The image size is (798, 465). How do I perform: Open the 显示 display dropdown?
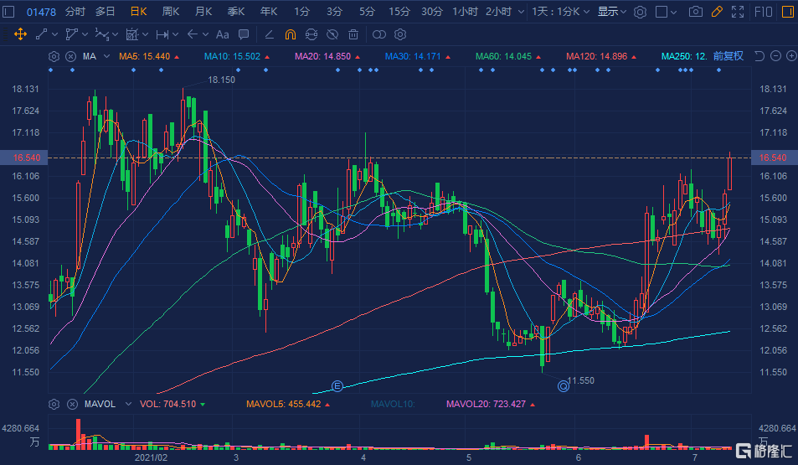click(x=612, y=12)
